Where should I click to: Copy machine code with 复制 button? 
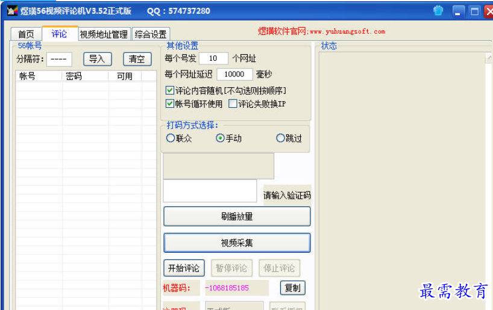(x=293, y=288)
